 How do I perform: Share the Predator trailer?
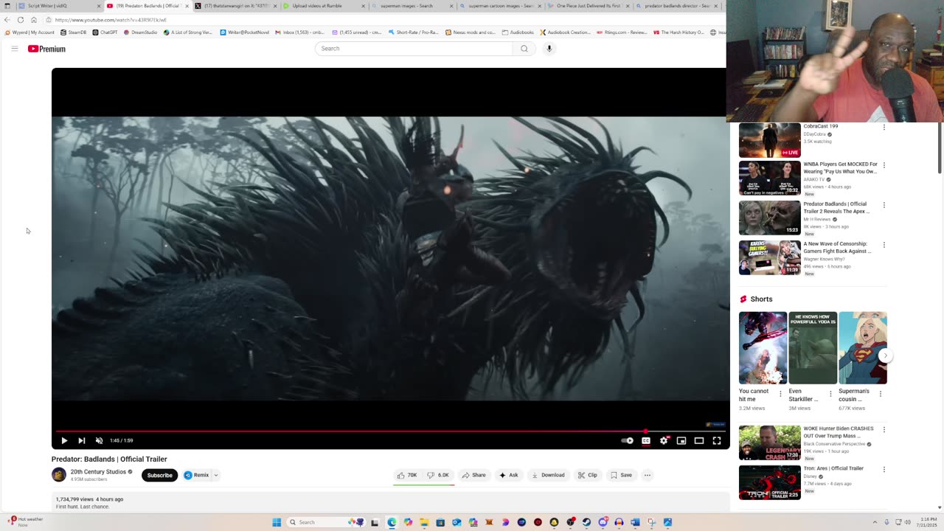click(x=474, y=475)
